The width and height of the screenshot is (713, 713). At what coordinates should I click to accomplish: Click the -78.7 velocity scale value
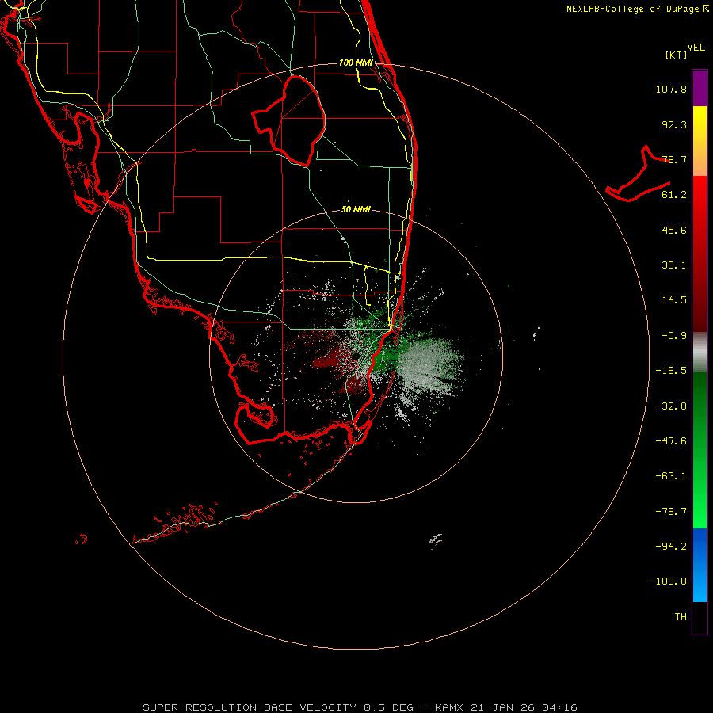click(671, 512)
